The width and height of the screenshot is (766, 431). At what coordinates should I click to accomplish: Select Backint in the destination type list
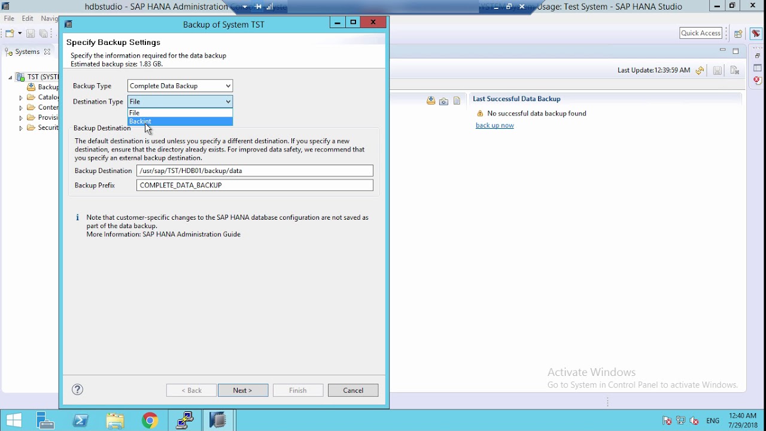180,122
